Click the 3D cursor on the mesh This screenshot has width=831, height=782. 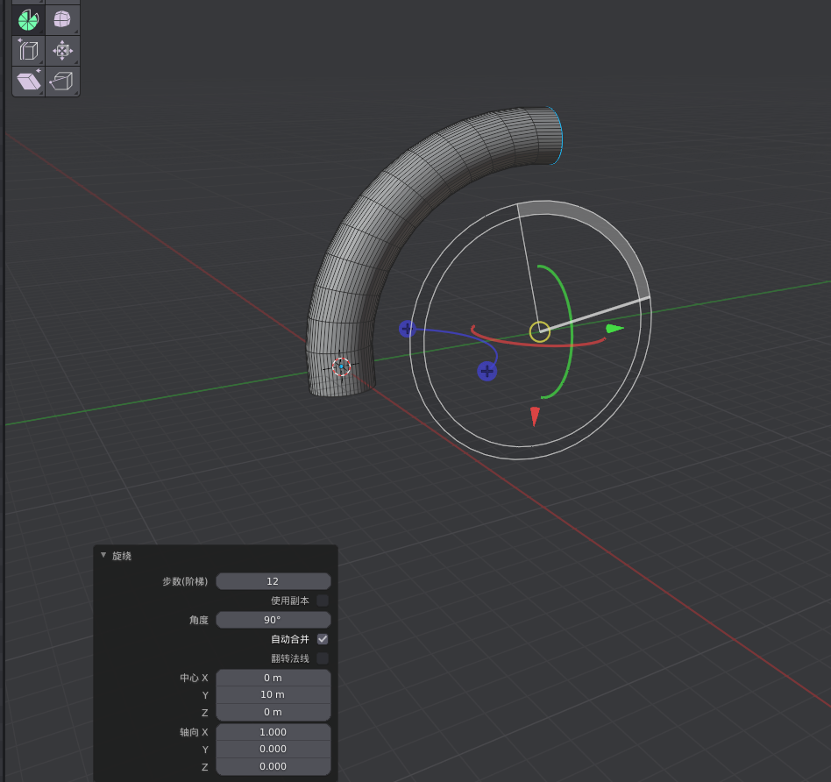pyautogui.click(x=341, y=366)
